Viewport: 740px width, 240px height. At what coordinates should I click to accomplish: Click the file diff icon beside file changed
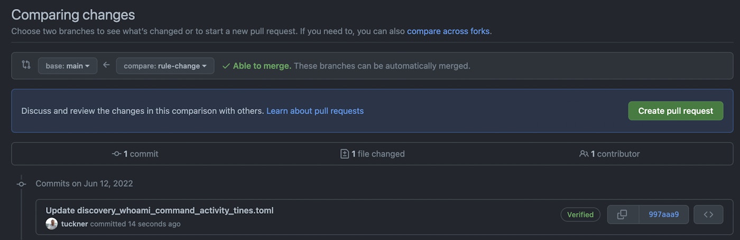(x=345, y=154)
